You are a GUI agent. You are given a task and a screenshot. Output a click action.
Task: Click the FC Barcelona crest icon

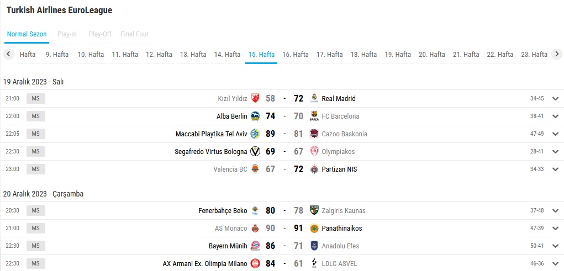[314, 116]
